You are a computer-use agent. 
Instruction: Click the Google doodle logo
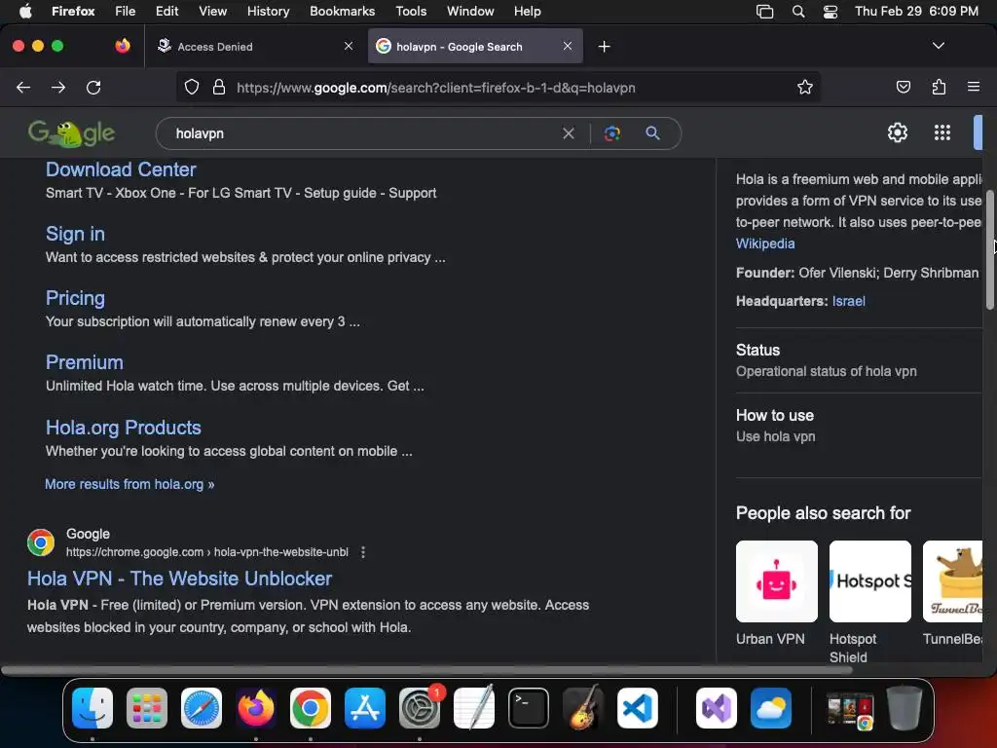point(71,132)
